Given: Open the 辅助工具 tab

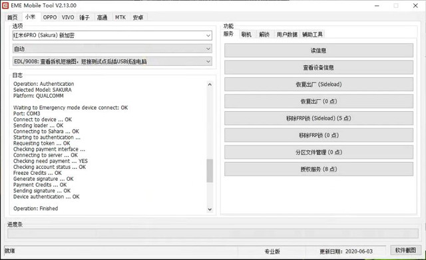Looking at the screenshot, I should click(312, 35).
